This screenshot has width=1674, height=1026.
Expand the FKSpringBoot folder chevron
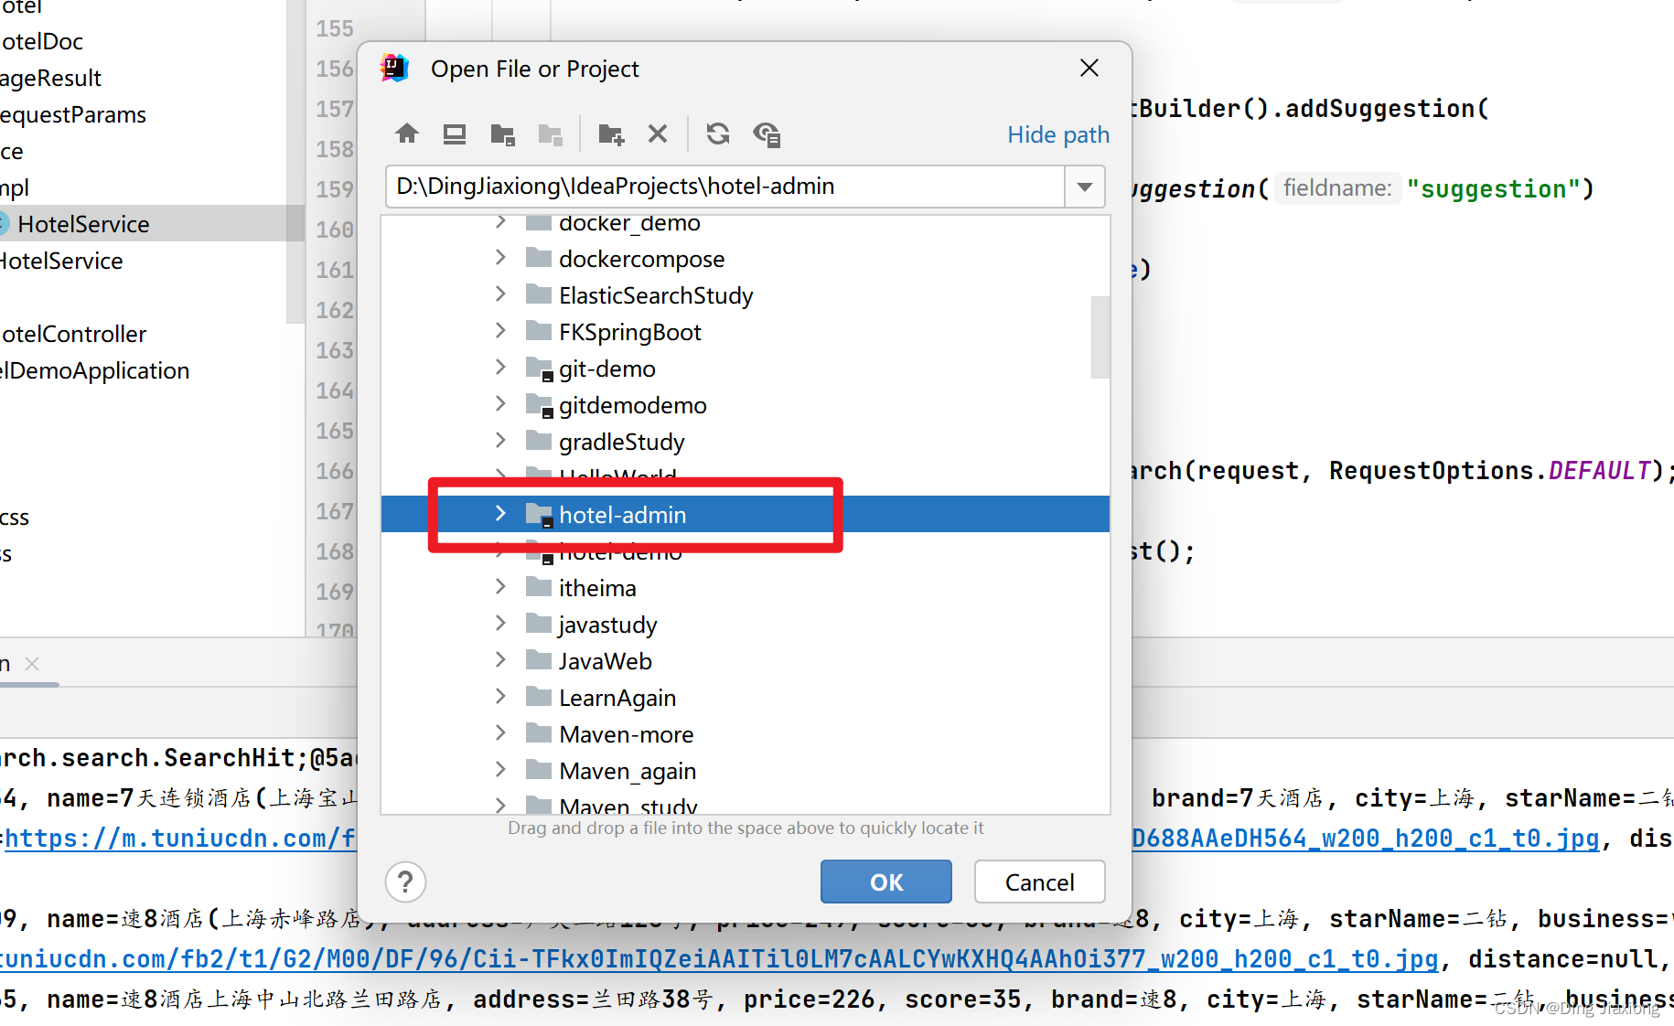pyautogui.click(x=500, y=331)
